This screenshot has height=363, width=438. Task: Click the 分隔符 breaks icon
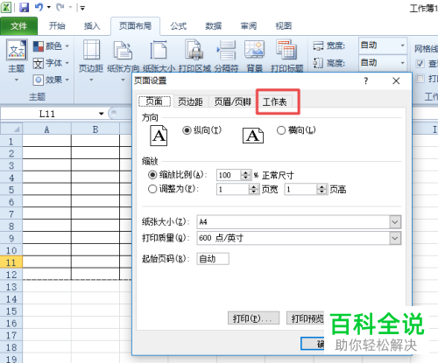(x=227, y=50)
